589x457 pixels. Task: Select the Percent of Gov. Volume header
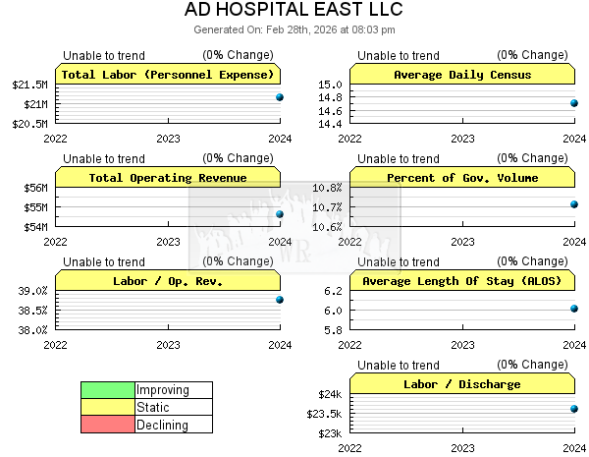(462, 178)
